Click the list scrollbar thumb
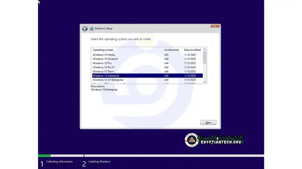 [205, 57]
